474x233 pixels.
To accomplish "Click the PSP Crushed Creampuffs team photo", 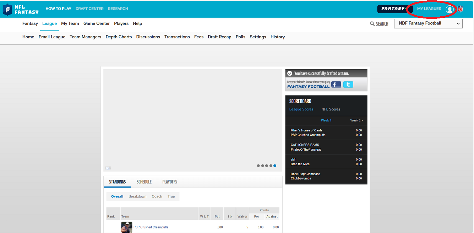I will (x=126, y=227).
